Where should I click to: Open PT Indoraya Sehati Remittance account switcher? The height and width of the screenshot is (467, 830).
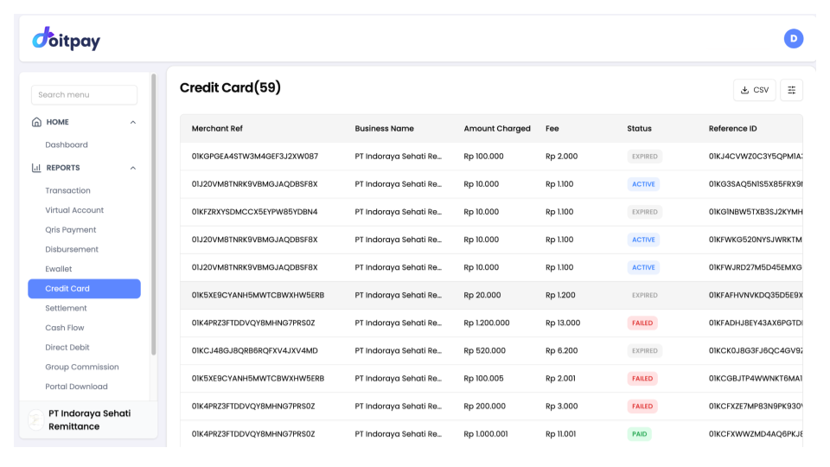[x=88, y=420]
